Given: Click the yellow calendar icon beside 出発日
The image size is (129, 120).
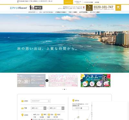Looking at the screenshot, I should coord(22,101).
